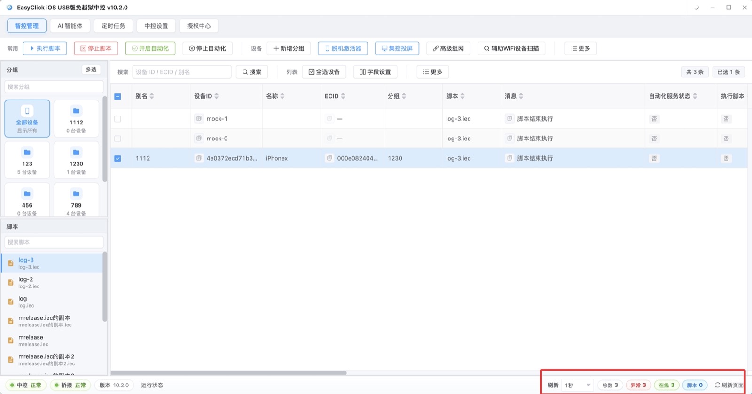Click 开启自动化 button
The width and height of the screenshot is (752, 394).
(x=150, y=48)
